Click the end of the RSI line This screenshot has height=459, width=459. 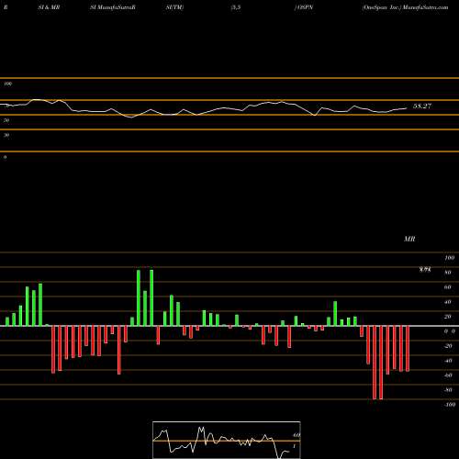407,108
